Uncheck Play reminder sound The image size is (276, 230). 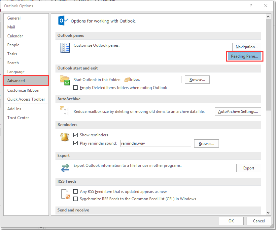tap(76, 143)
